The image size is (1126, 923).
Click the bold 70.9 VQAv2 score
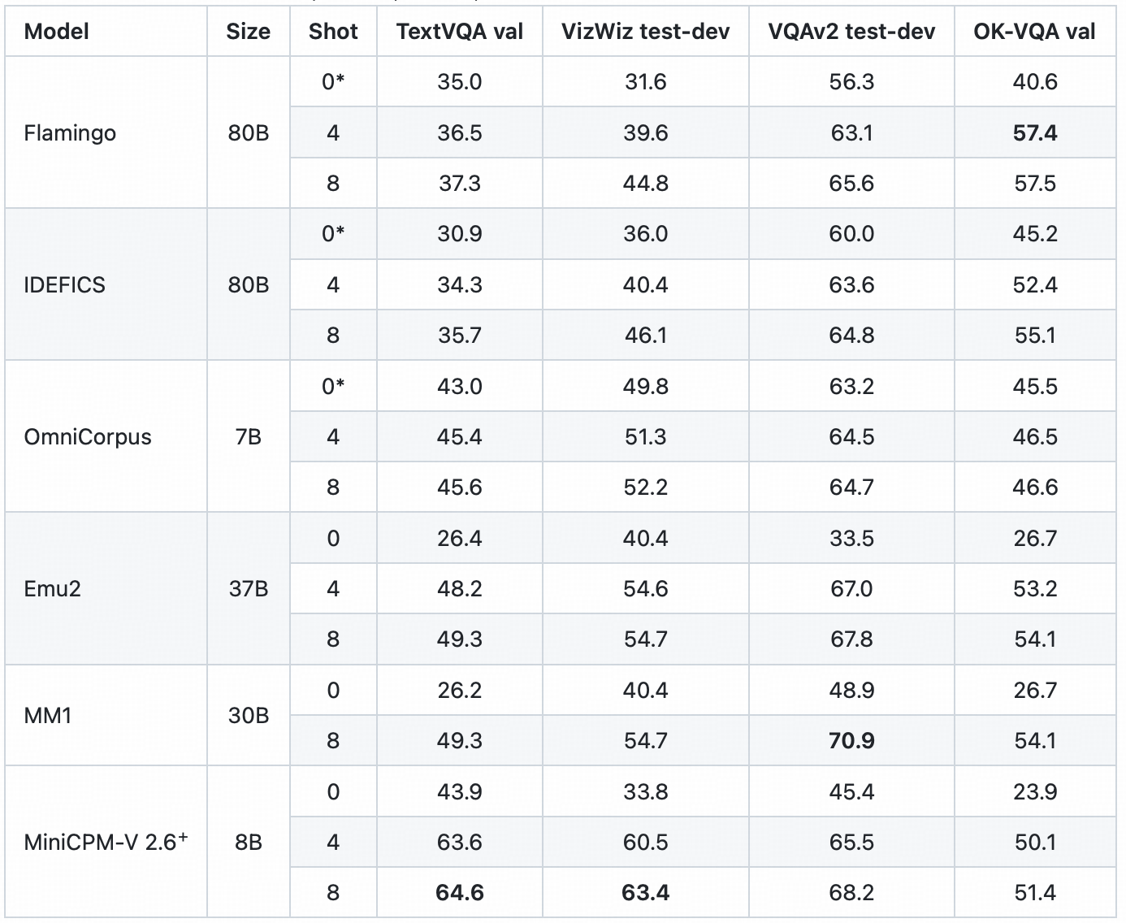click(851, 740)
